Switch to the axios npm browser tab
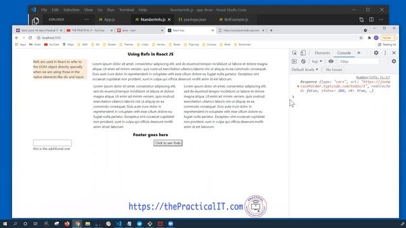Viewport: 406px width, 228px height. click(140, 30)
